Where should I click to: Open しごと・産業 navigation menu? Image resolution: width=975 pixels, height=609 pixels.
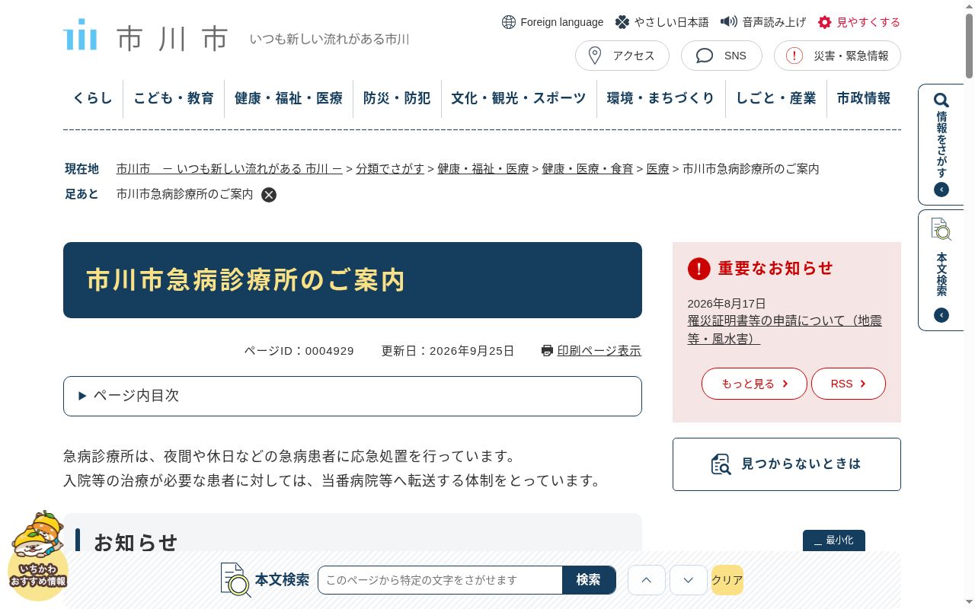[776, 98]
